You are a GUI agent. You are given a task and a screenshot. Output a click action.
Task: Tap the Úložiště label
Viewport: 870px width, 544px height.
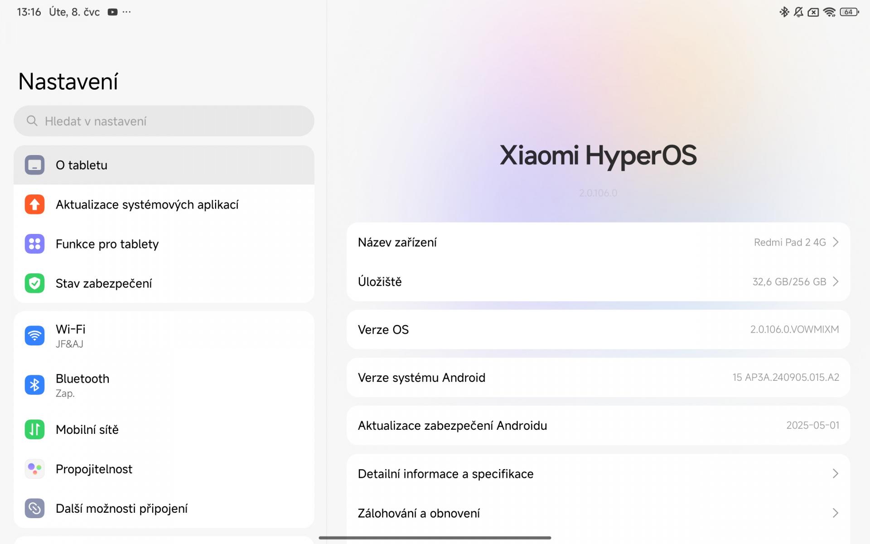coord(380,282)
